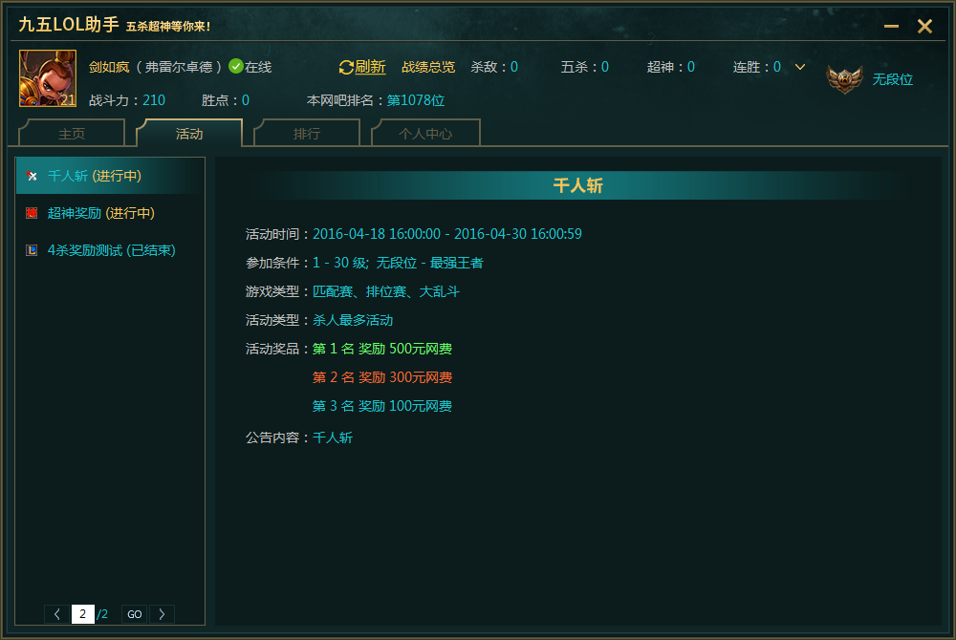Switch to the 主页 tab

point(72,134)
